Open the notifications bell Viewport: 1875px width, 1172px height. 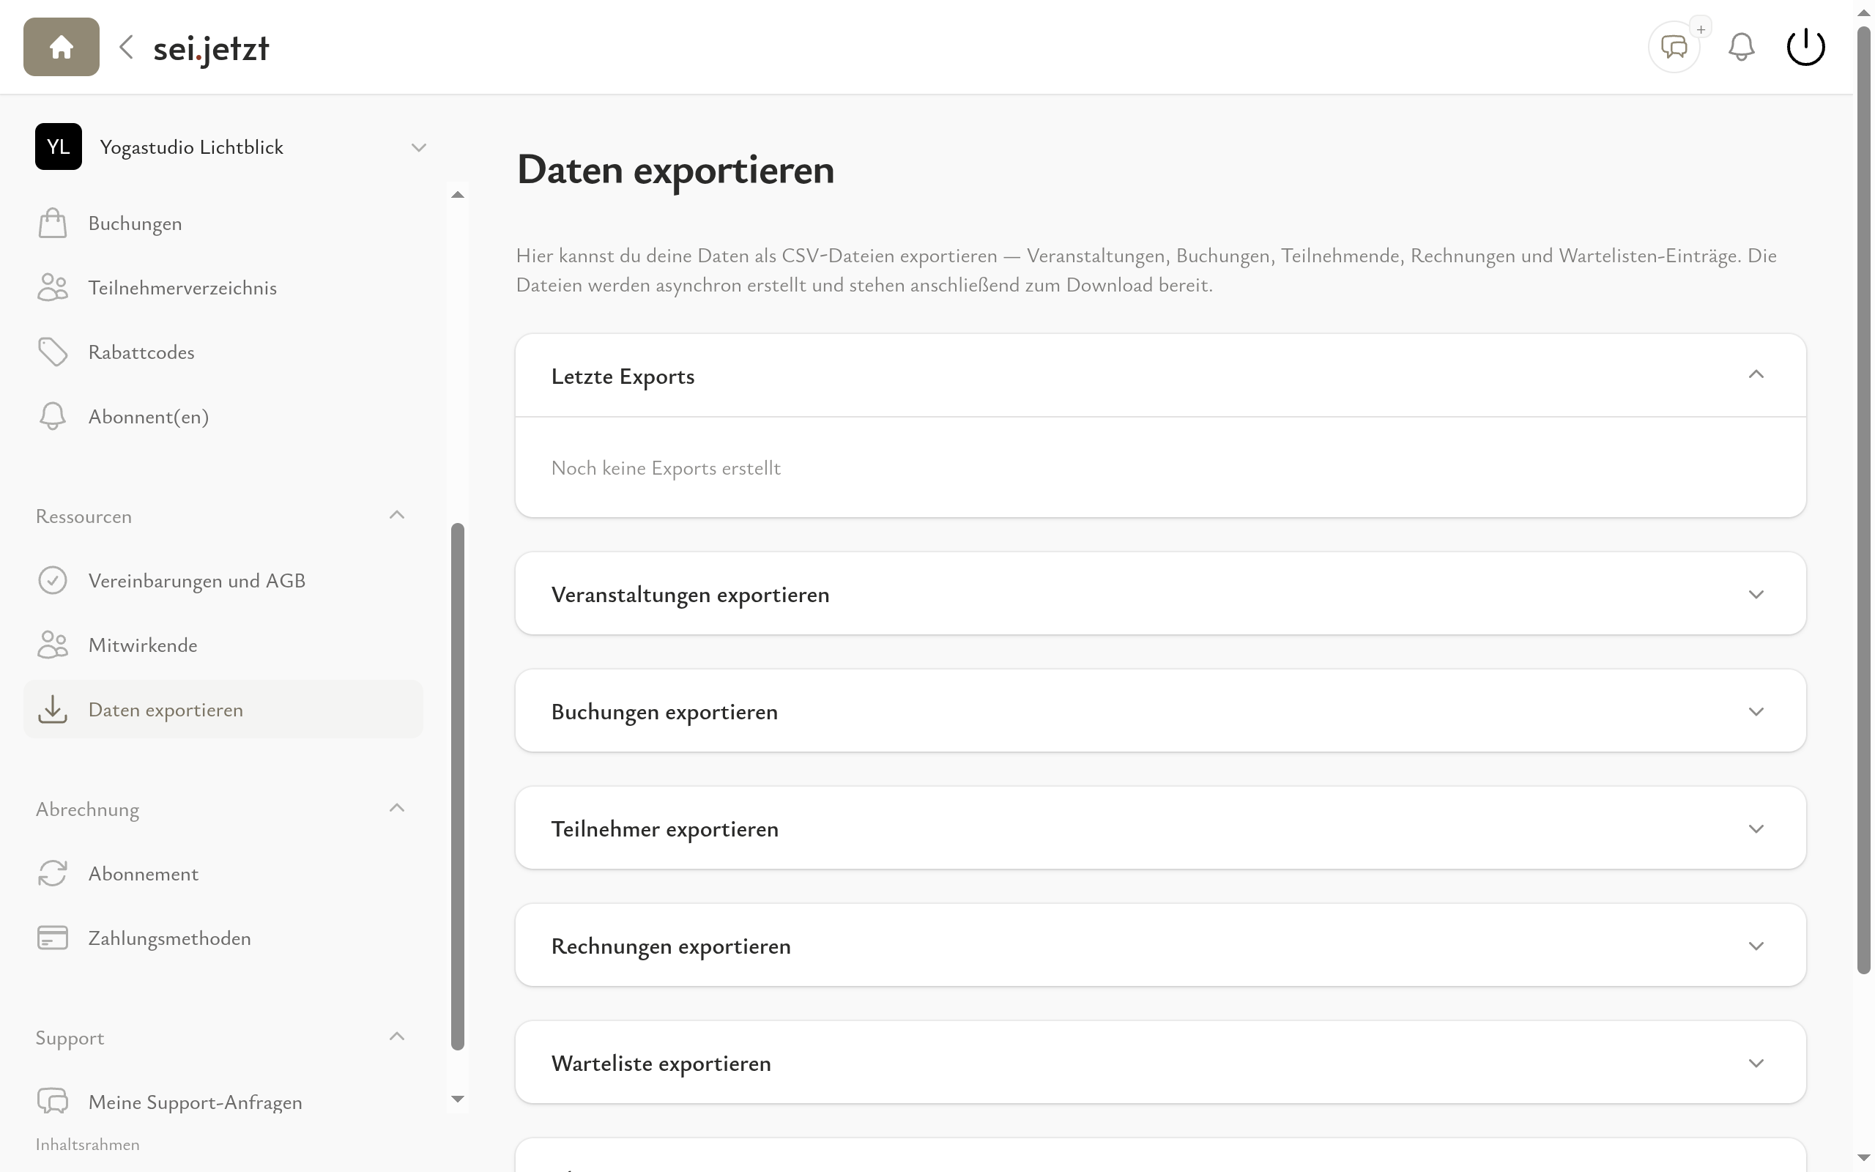click(1741, 48)
